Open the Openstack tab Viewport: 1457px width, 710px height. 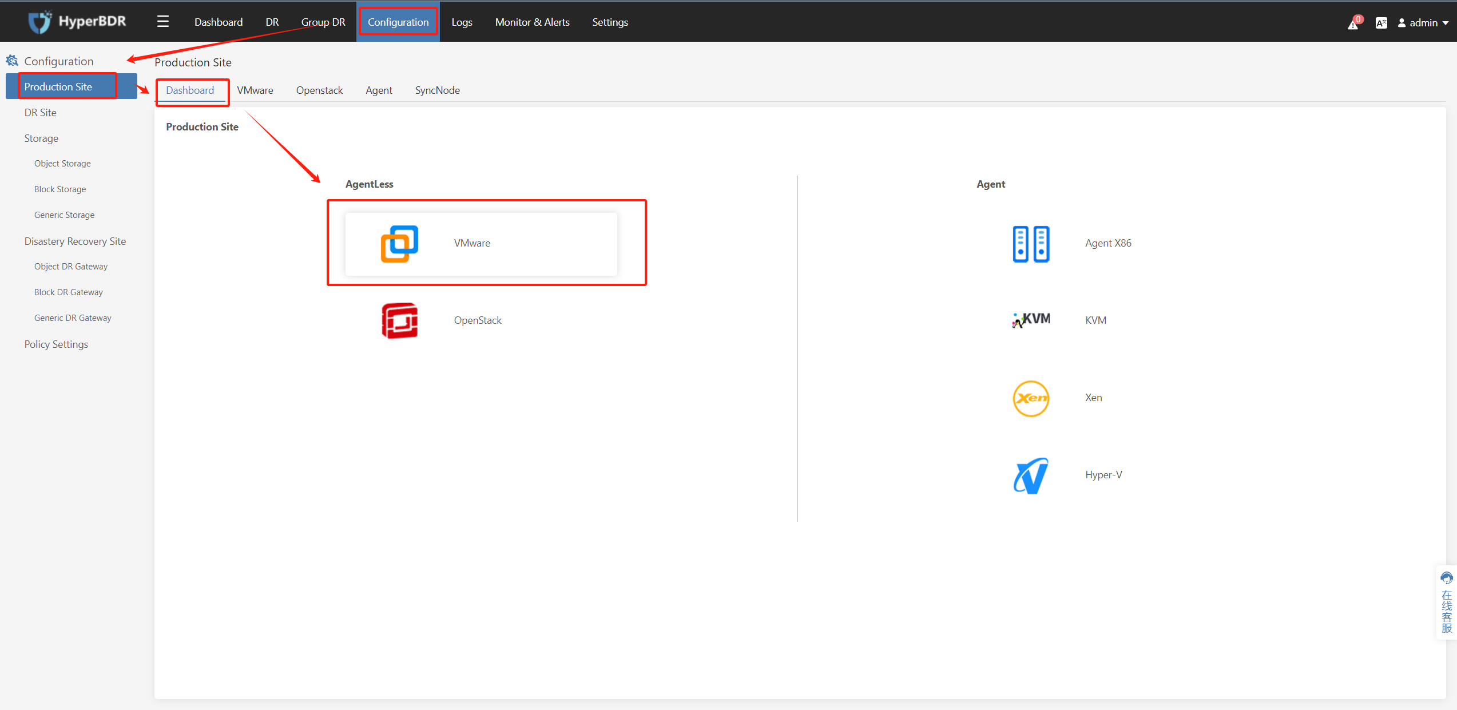319,90
